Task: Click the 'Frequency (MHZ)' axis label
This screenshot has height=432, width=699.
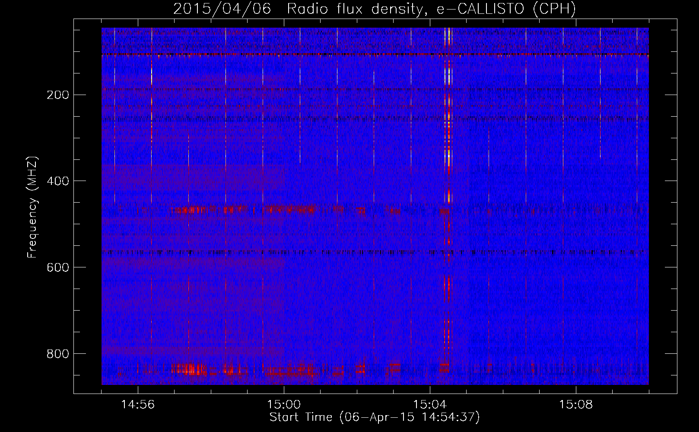Action: (x=32, y=206)
